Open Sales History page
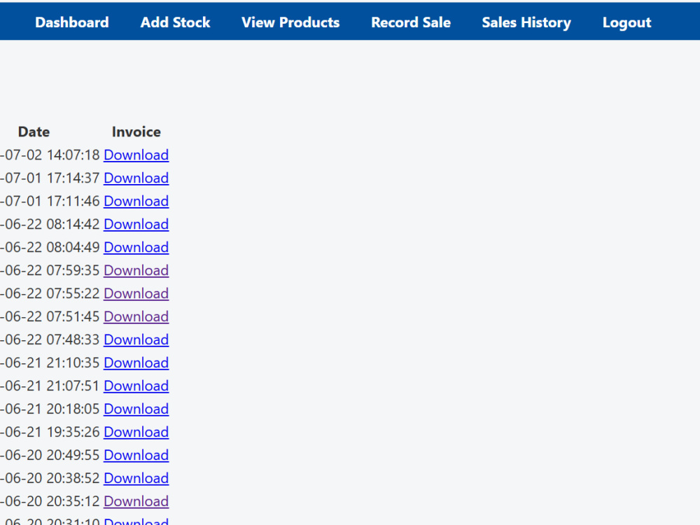The width and height of the screenshot is (700, 525). coord(526,22)
